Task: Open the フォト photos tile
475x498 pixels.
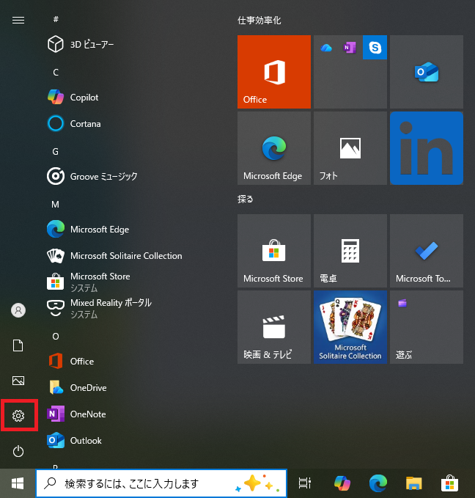Action: (x=350, y=148)
